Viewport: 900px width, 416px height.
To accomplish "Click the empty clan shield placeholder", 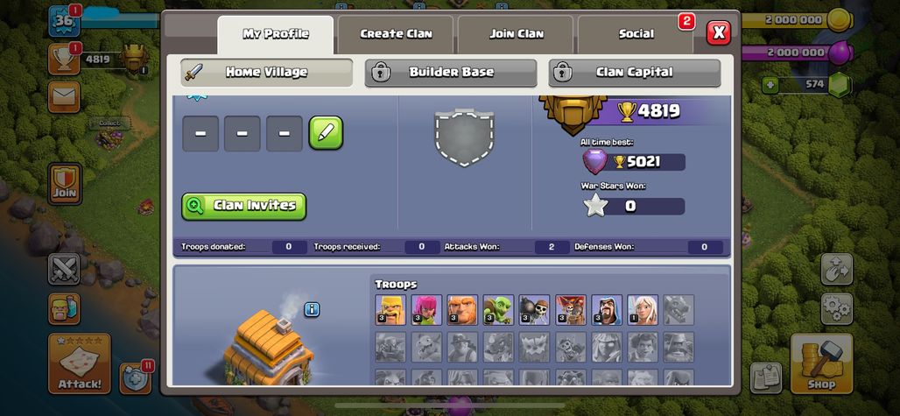I will (464, 137).
